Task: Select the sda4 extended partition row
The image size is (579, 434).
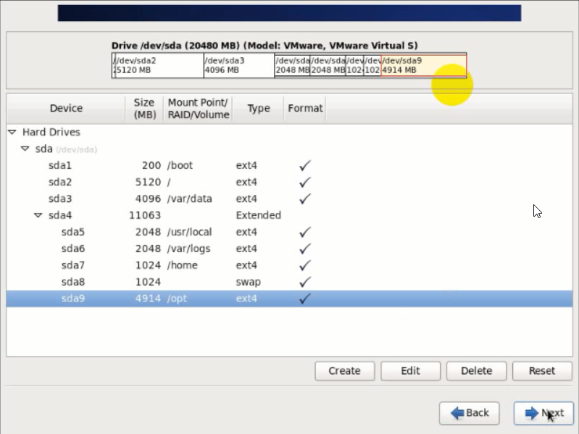Action: pos(290,215)
